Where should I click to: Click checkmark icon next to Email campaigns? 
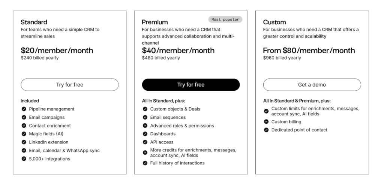[x=24, y=117]
